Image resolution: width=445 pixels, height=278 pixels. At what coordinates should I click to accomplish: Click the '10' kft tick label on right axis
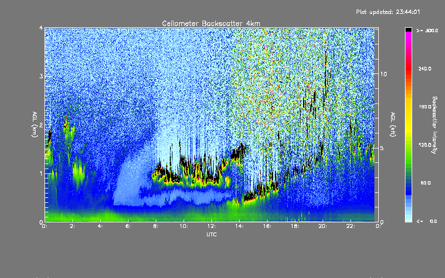coord(383,74)
